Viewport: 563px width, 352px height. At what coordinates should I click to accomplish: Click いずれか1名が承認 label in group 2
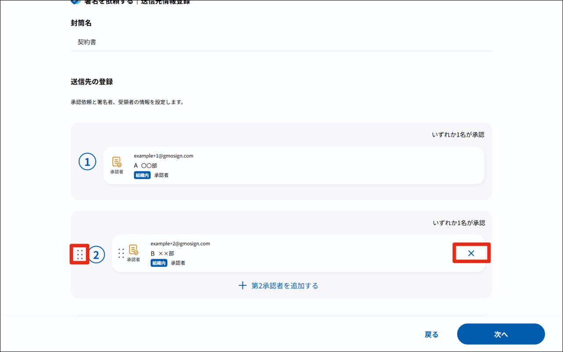[459, 223]
